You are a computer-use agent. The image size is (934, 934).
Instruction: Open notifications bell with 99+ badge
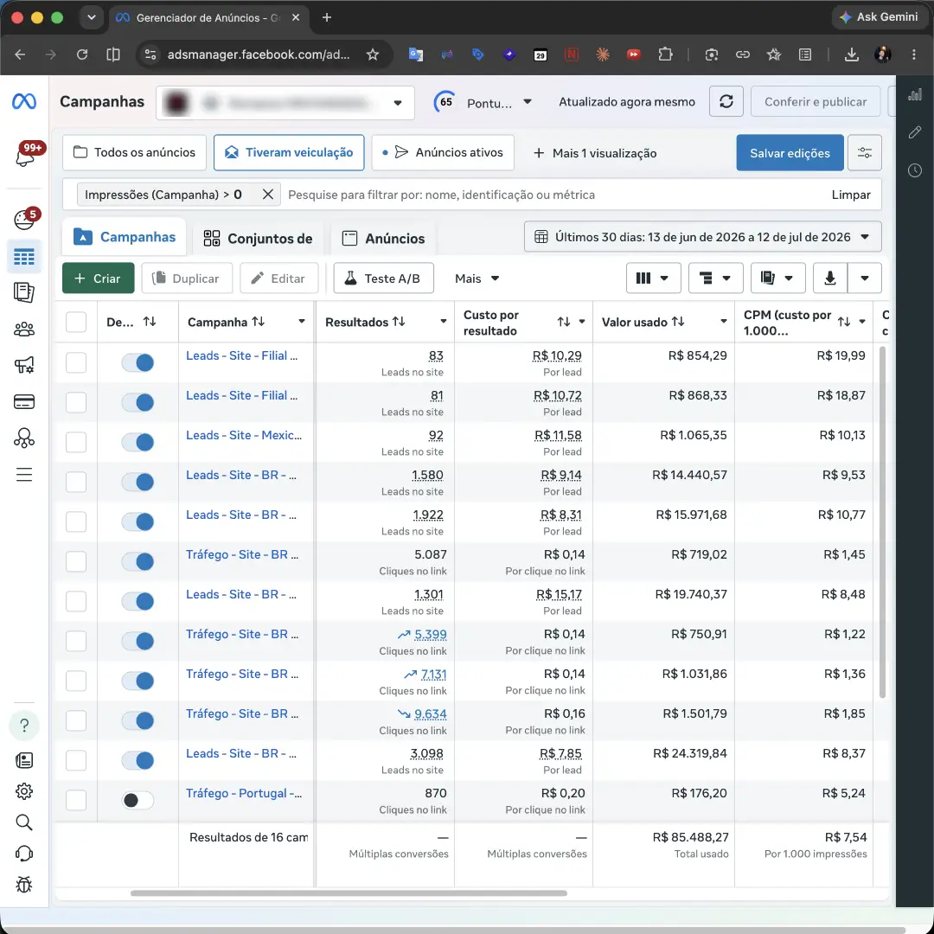pos(24,154)
